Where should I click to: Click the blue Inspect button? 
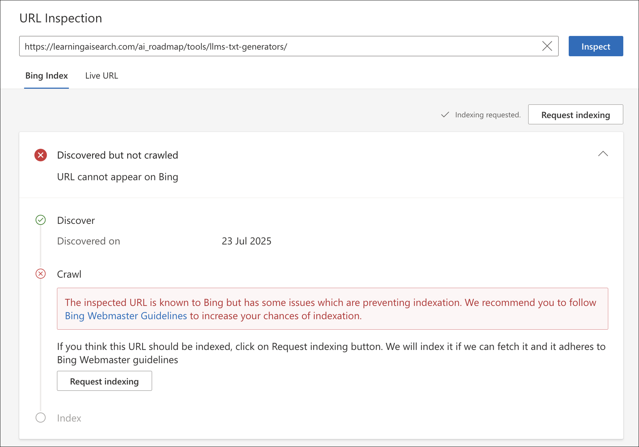(596, 46)
